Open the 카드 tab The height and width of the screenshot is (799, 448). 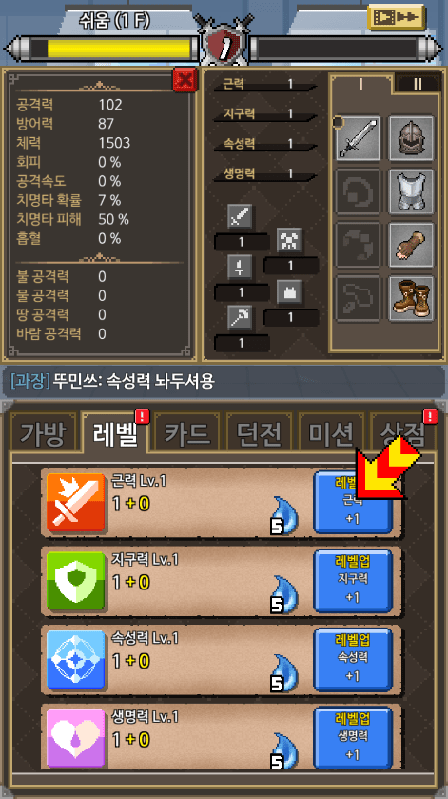coord(187,432)
